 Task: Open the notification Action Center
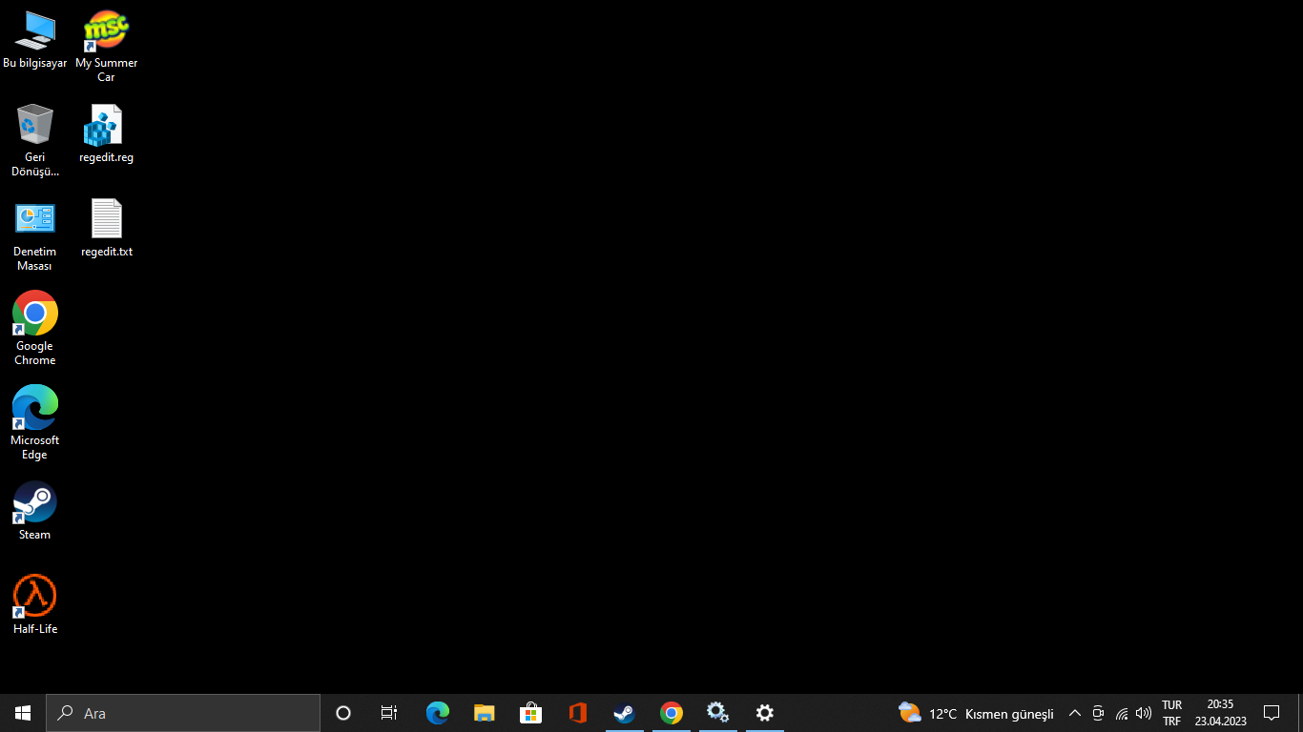pos(1271,713)
